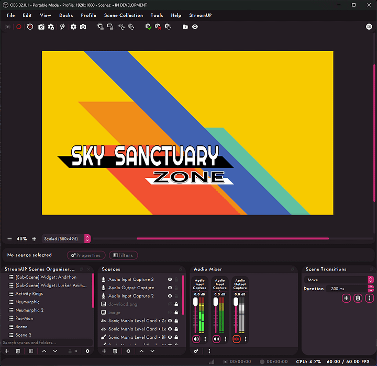Click the Filters button

(x=124, y=255)
